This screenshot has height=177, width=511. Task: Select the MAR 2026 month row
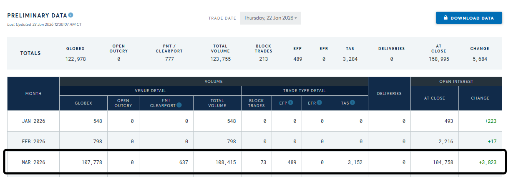[255, 162]
